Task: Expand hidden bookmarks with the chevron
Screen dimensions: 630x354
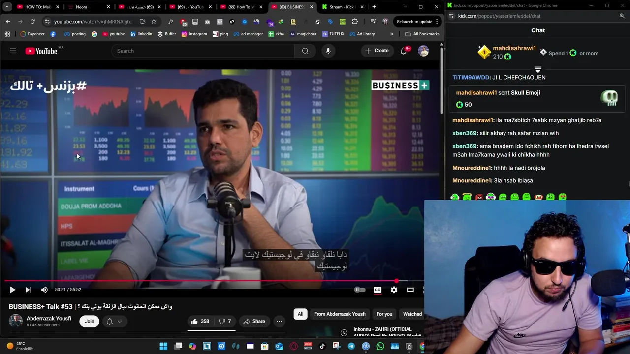Action: tap(392, 34)
